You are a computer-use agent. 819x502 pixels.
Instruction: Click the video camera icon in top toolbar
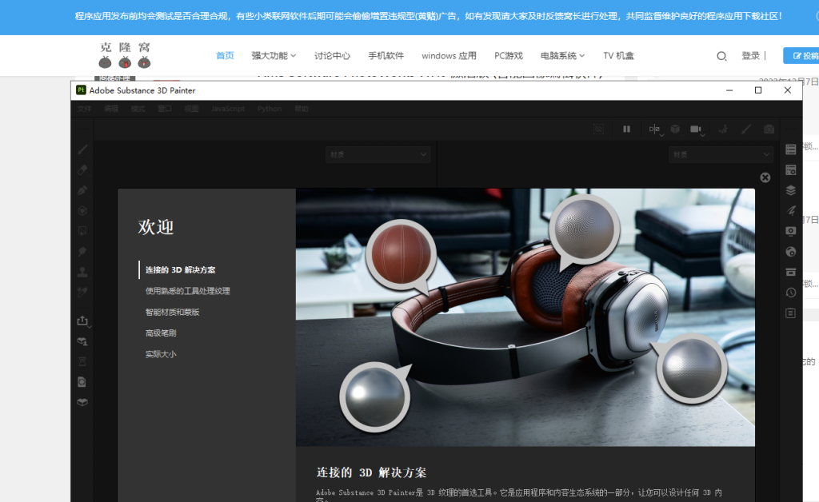click(x=696, y=129)
